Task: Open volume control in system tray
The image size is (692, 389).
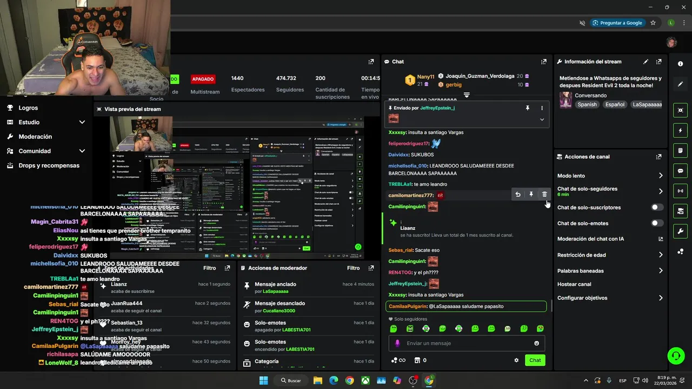Action: pyautogui.click(x=644, y=380)
